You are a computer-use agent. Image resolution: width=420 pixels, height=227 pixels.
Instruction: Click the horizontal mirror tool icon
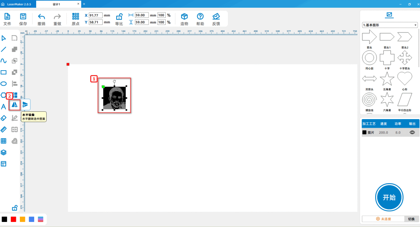[x=15, y=104]
